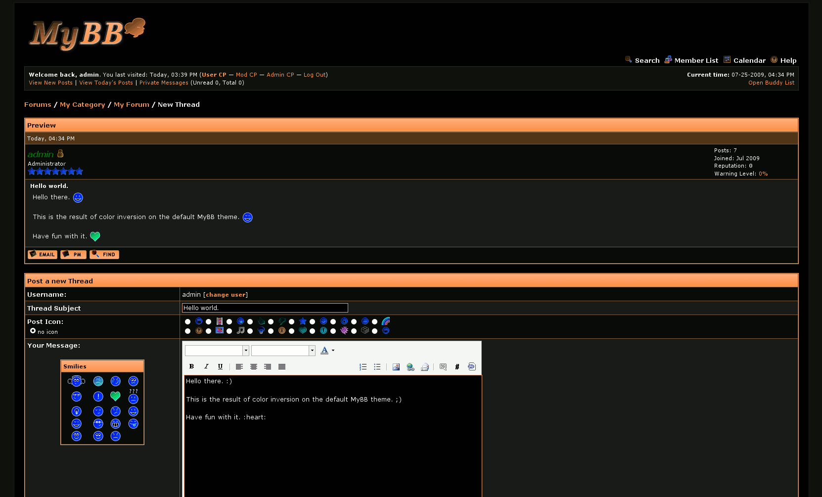The height and width of the screenshot is (497, 822).
Task: Choose the radio button beside the thumbs-up icon
Action: pyautogui.click(x=250, y=322)
